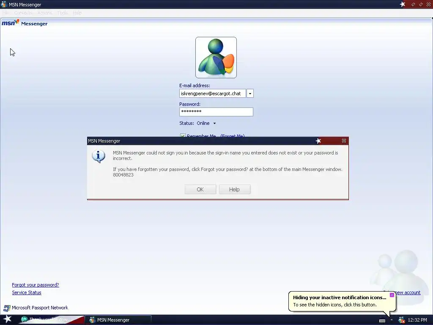
Task: Click the new account link
Action: point(408,292)
